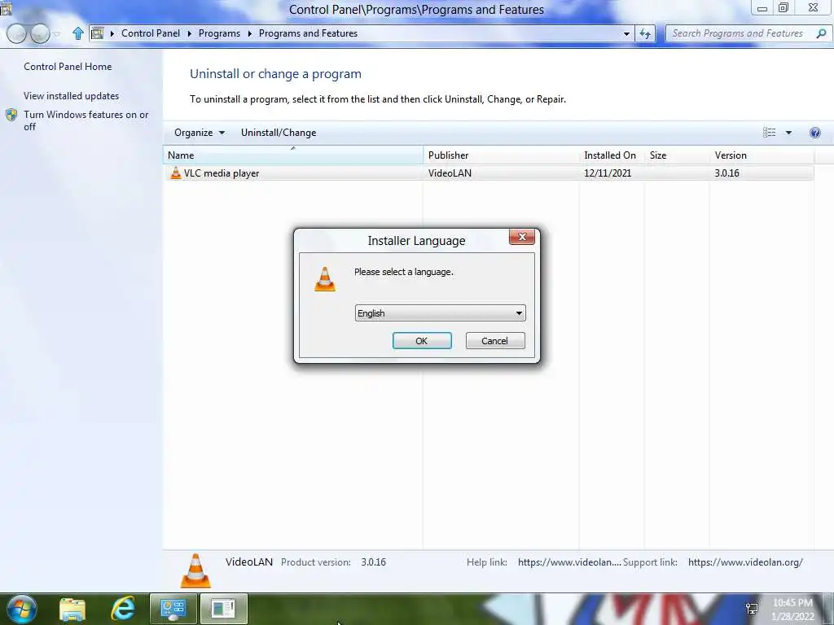Click the Support link videolan.org URL
This screenshot has width=834, height=625.
(745, 562)
